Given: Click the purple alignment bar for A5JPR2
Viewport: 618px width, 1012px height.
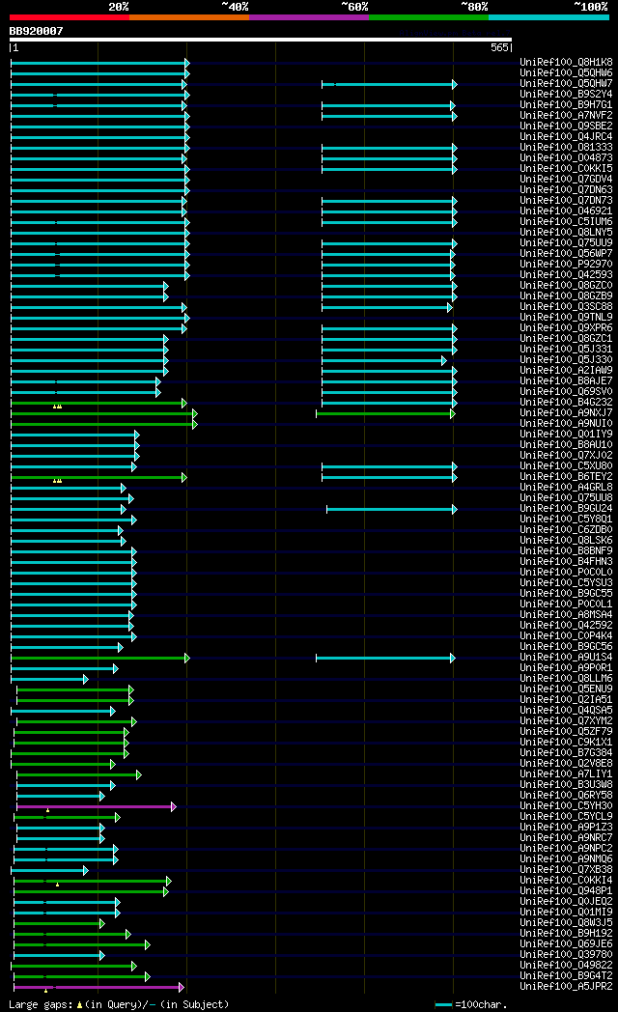Looking at the screenshot, I should [x=98, y=988].
